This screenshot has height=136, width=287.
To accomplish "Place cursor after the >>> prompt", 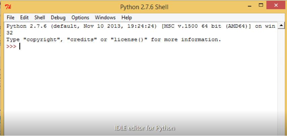I will (x=20, y=46).
